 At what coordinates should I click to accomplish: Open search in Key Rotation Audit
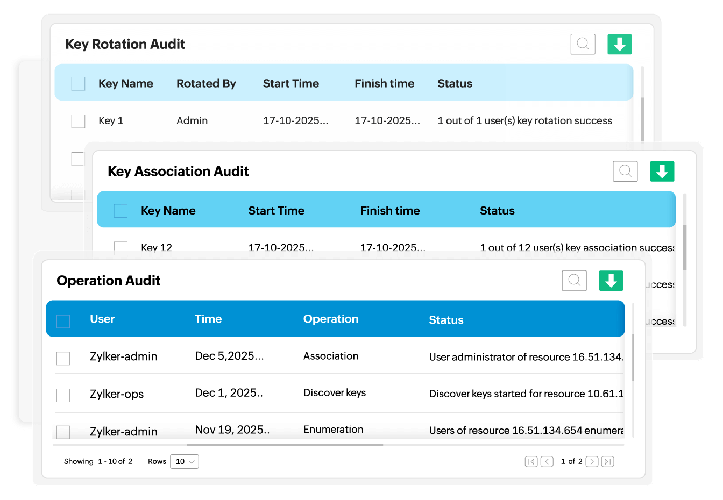[x=583, y=44]
